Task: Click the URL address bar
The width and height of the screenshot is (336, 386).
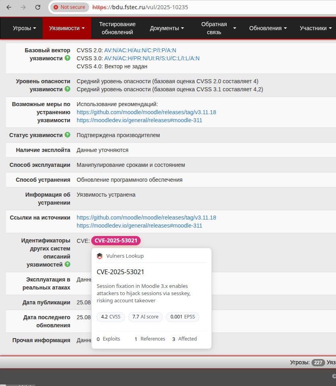Action: coord(201,7)
